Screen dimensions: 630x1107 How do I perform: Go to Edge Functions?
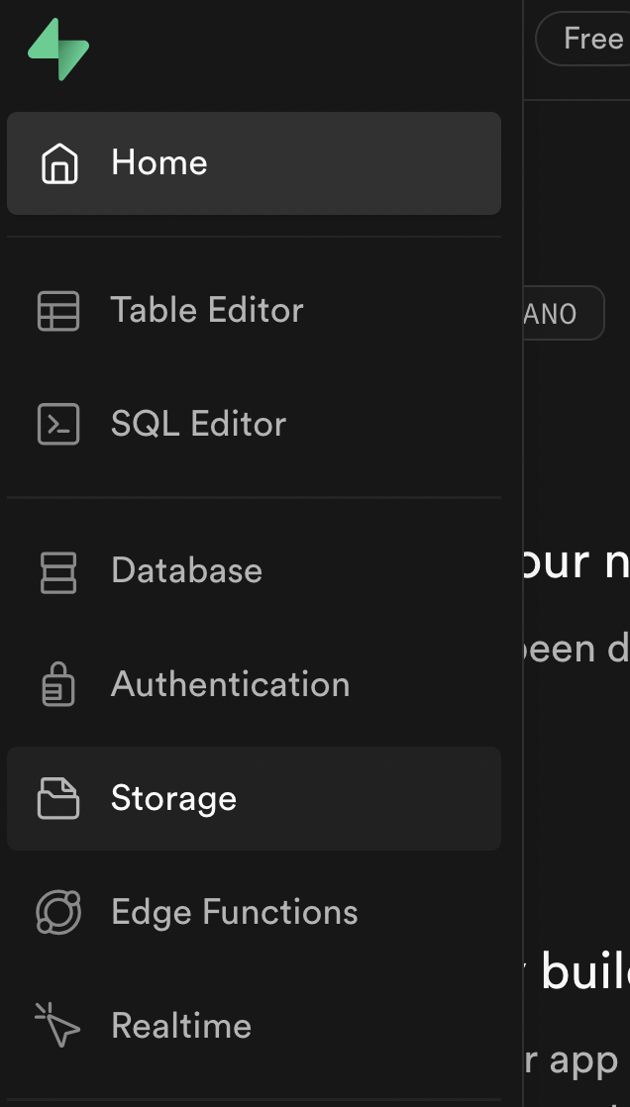click(x=235, y=912)
